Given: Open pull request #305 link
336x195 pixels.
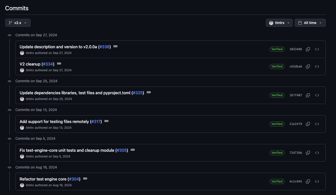Looking at the screenshot, I should [x=122, y=150].
